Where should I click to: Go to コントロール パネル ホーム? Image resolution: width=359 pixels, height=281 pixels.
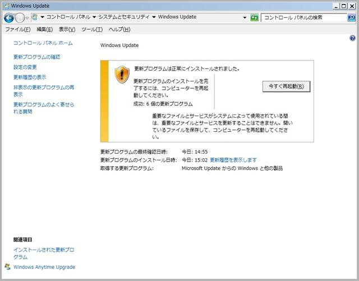43,43
